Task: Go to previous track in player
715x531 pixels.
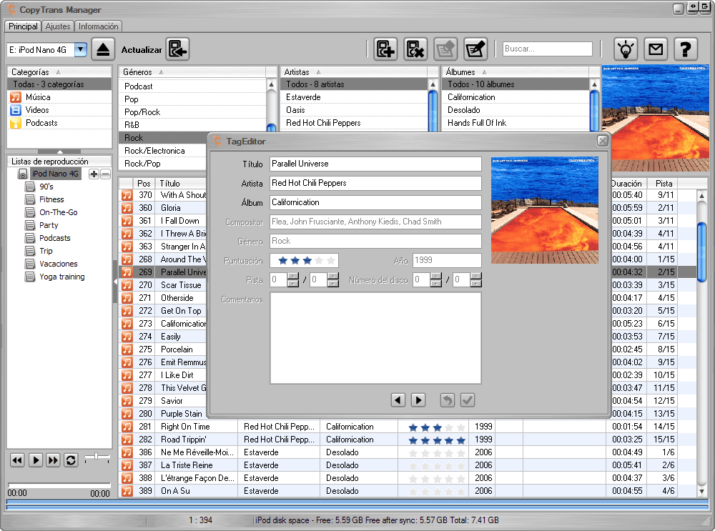Action: [17, 460]
